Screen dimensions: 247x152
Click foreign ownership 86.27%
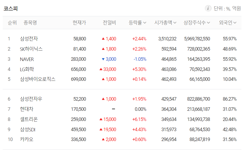(x=230, y=99)
